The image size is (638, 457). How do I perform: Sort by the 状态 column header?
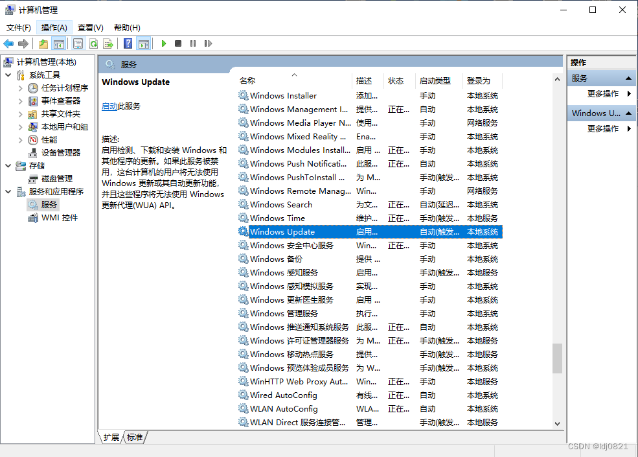[x=399, y=80]
